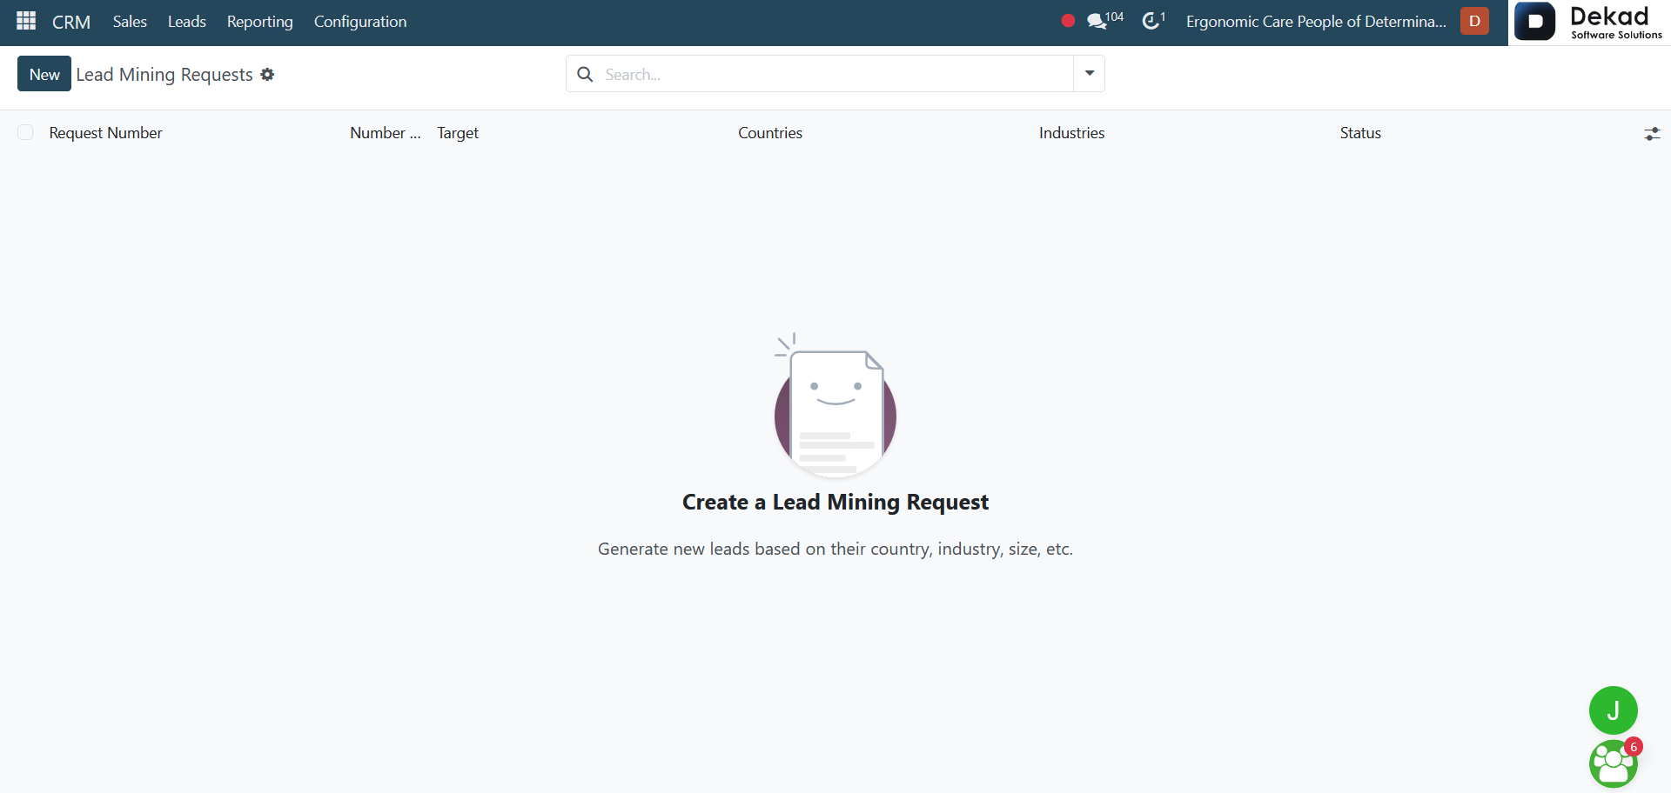The width and height of the screenshot is (1671, 793).
Task: Open the Configuration menu
Action: [360, 22]
